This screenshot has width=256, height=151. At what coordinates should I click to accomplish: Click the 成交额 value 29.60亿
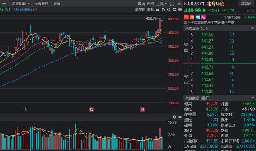click(x=248, y=114)
